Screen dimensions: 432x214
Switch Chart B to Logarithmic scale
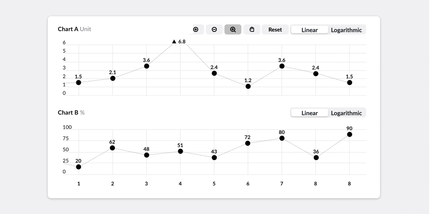pyautogui.click(x=347, y=113)
